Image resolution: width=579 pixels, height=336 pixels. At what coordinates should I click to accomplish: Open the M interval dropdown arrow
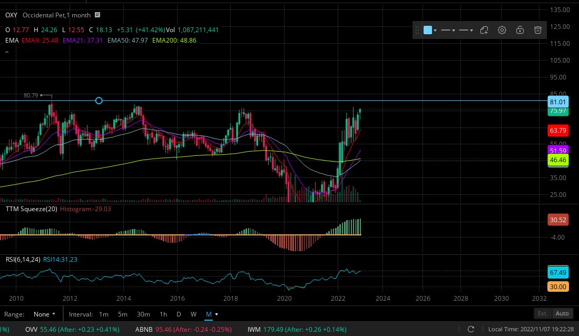coord(217,314)
